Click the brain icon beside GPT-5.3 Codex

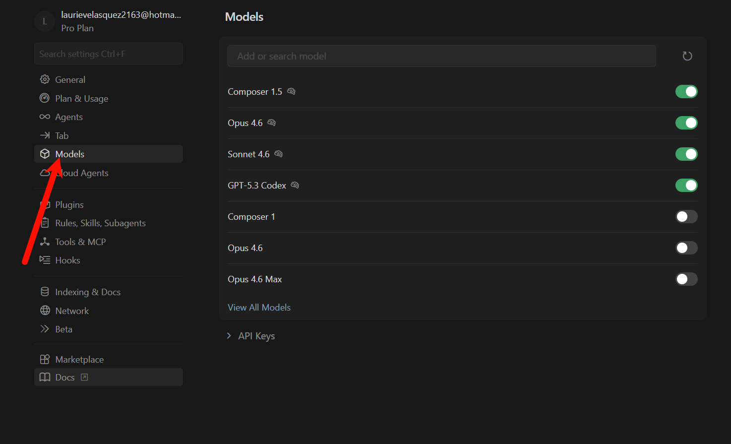coord(295,185)
